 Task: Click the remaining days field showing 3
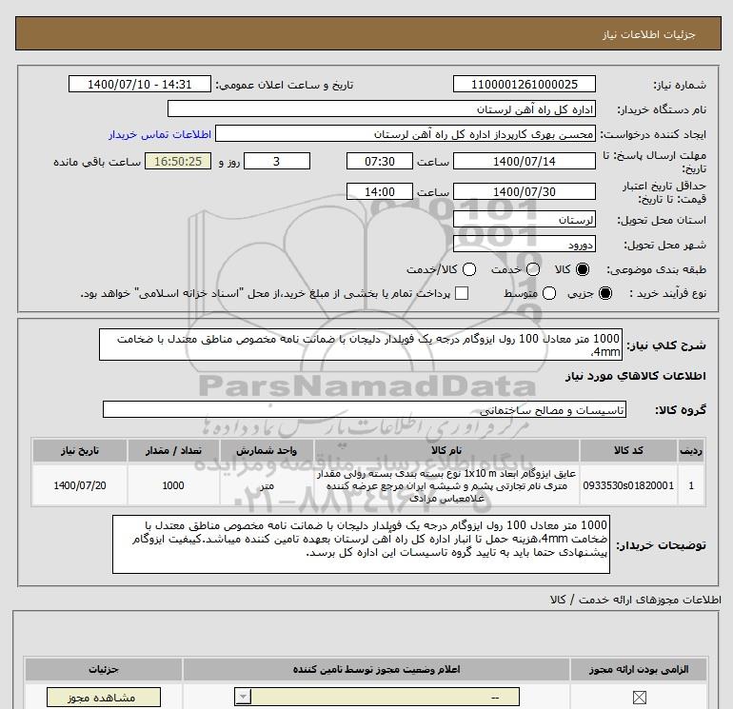coord(277,161)
